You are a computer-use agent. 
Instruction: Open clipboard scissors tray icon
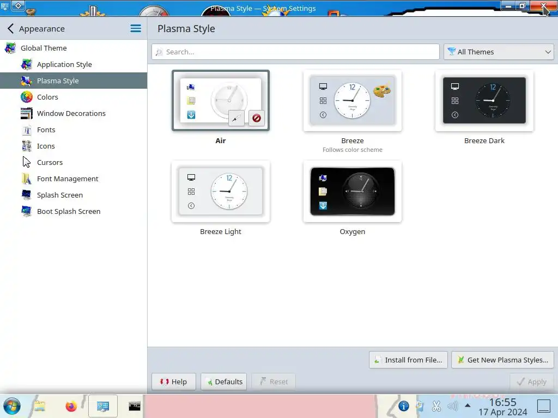(x=436, y=406)
